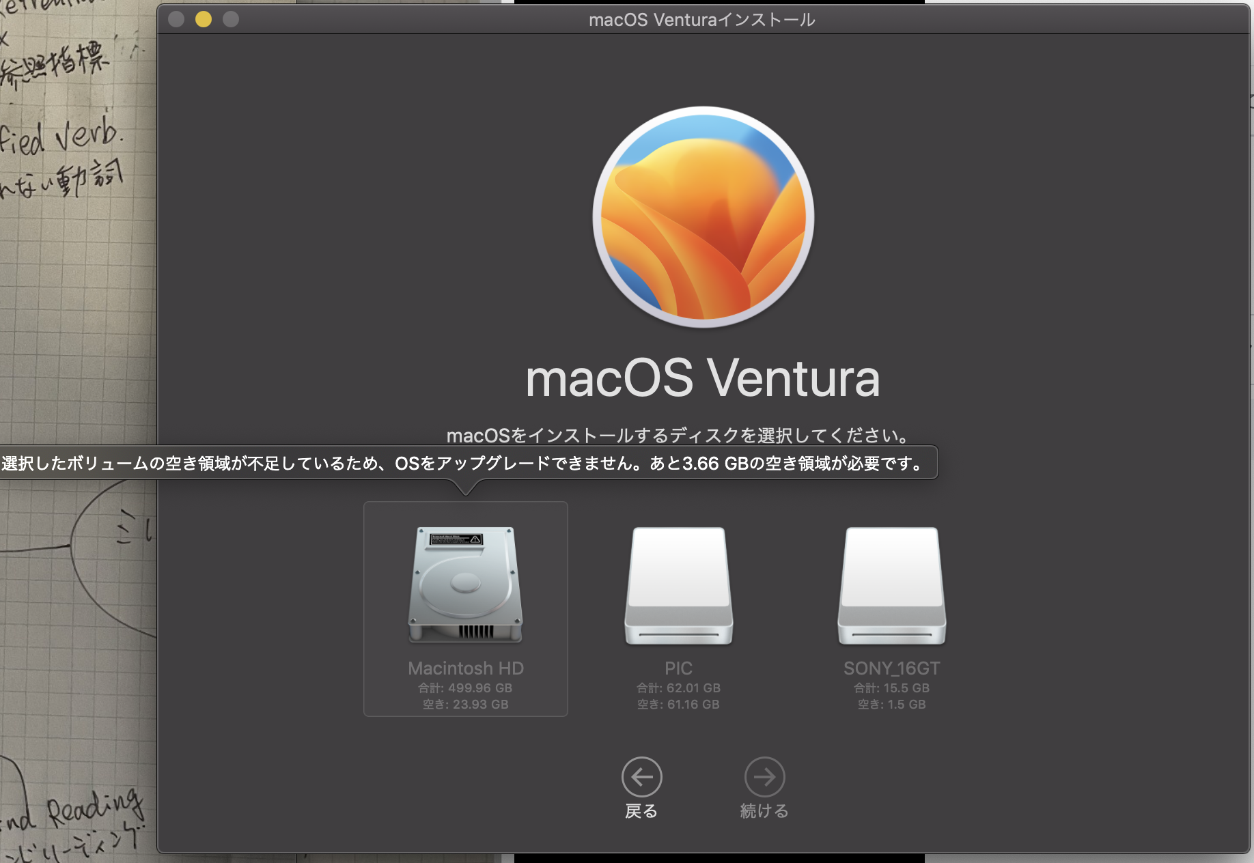Viewport: 1254px width, 863px height.
Task: Click the 合計: 62.01 GB text
Action: 678,688
